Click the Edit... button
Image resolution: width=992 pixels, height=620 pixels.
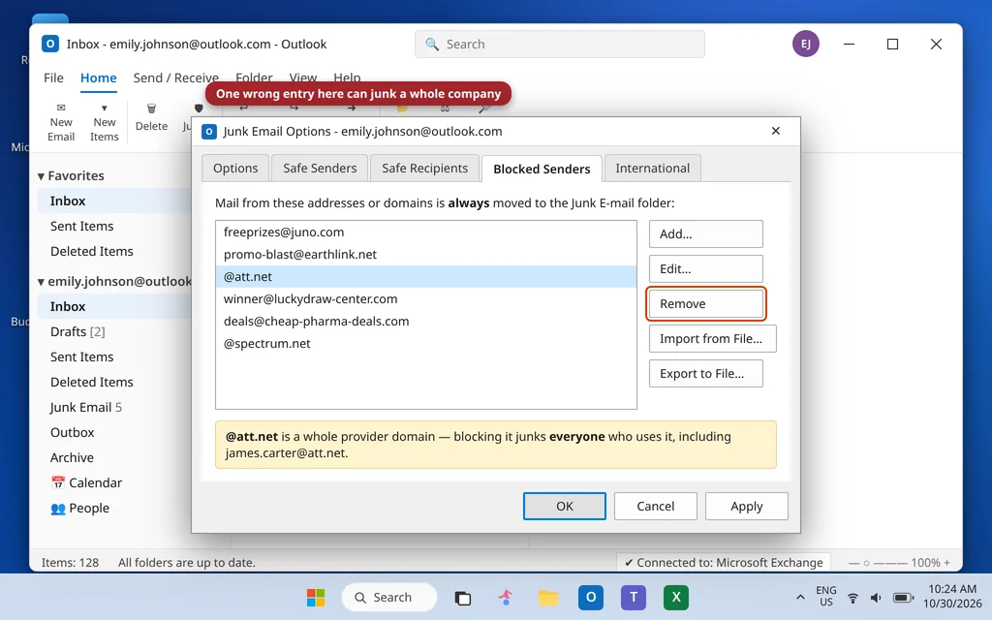(x=705, y=269)
